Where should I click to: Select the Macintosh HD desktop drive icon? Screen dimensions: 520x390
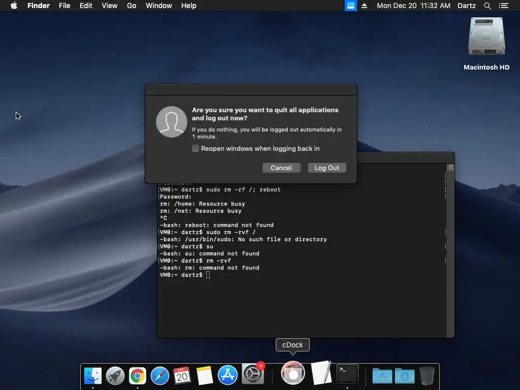(x=486, y=37)
